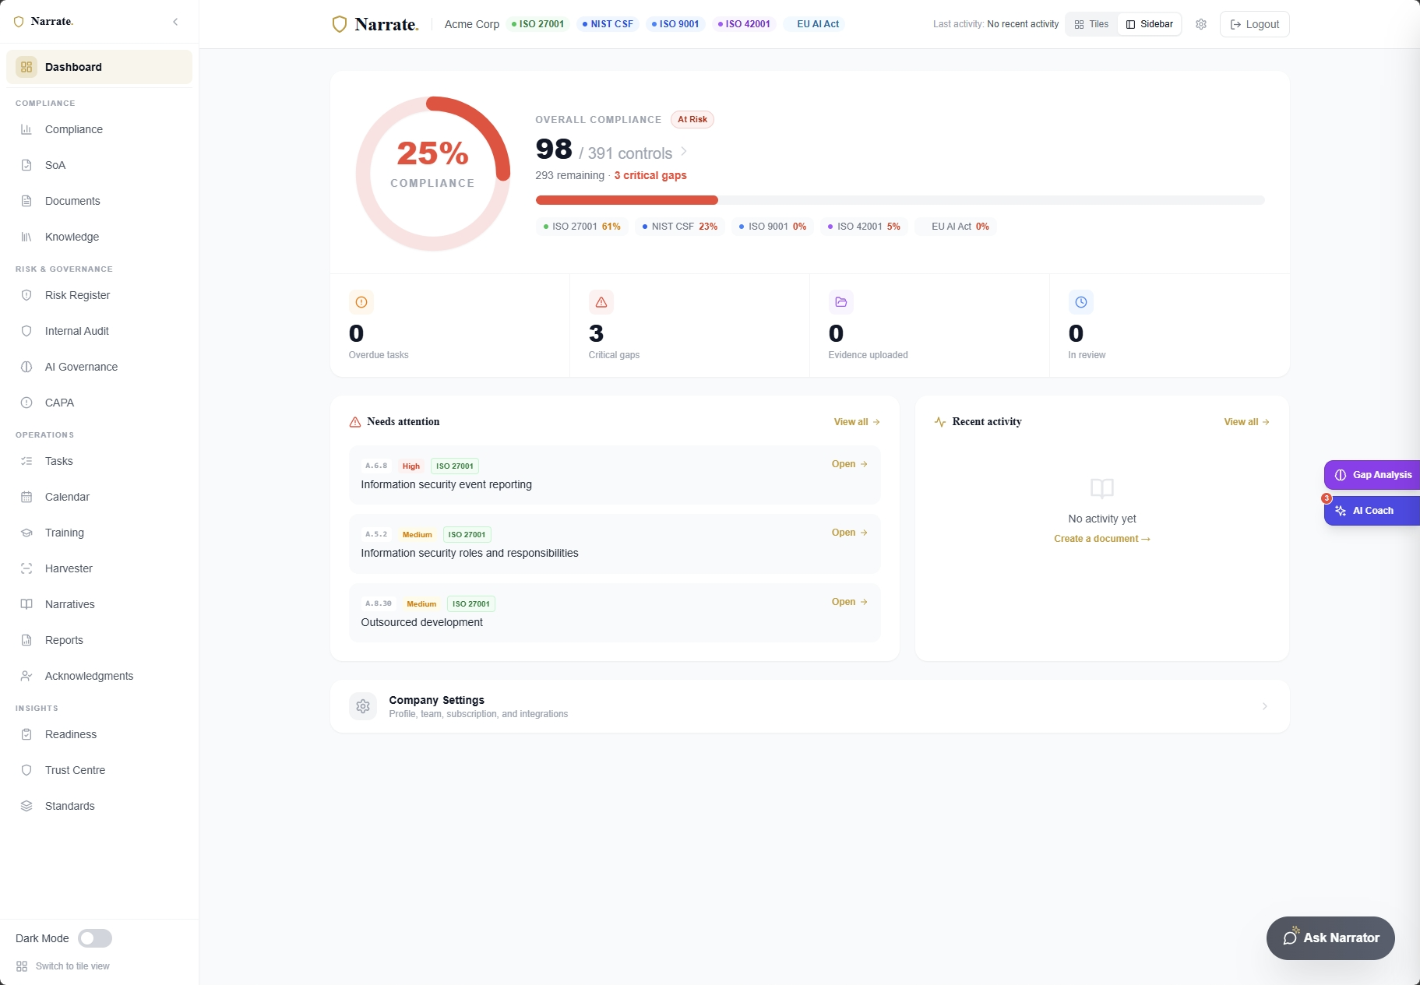
Task: Open the Calendar from the sidebar
Action: click(65, 497)
